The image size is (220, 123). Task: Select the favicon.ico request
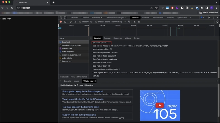73,61
